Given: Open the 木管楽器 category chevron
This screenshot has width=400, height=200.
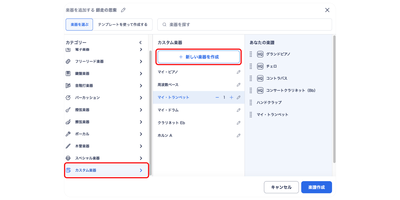Looking at the screenshot, I should point(141,146).
